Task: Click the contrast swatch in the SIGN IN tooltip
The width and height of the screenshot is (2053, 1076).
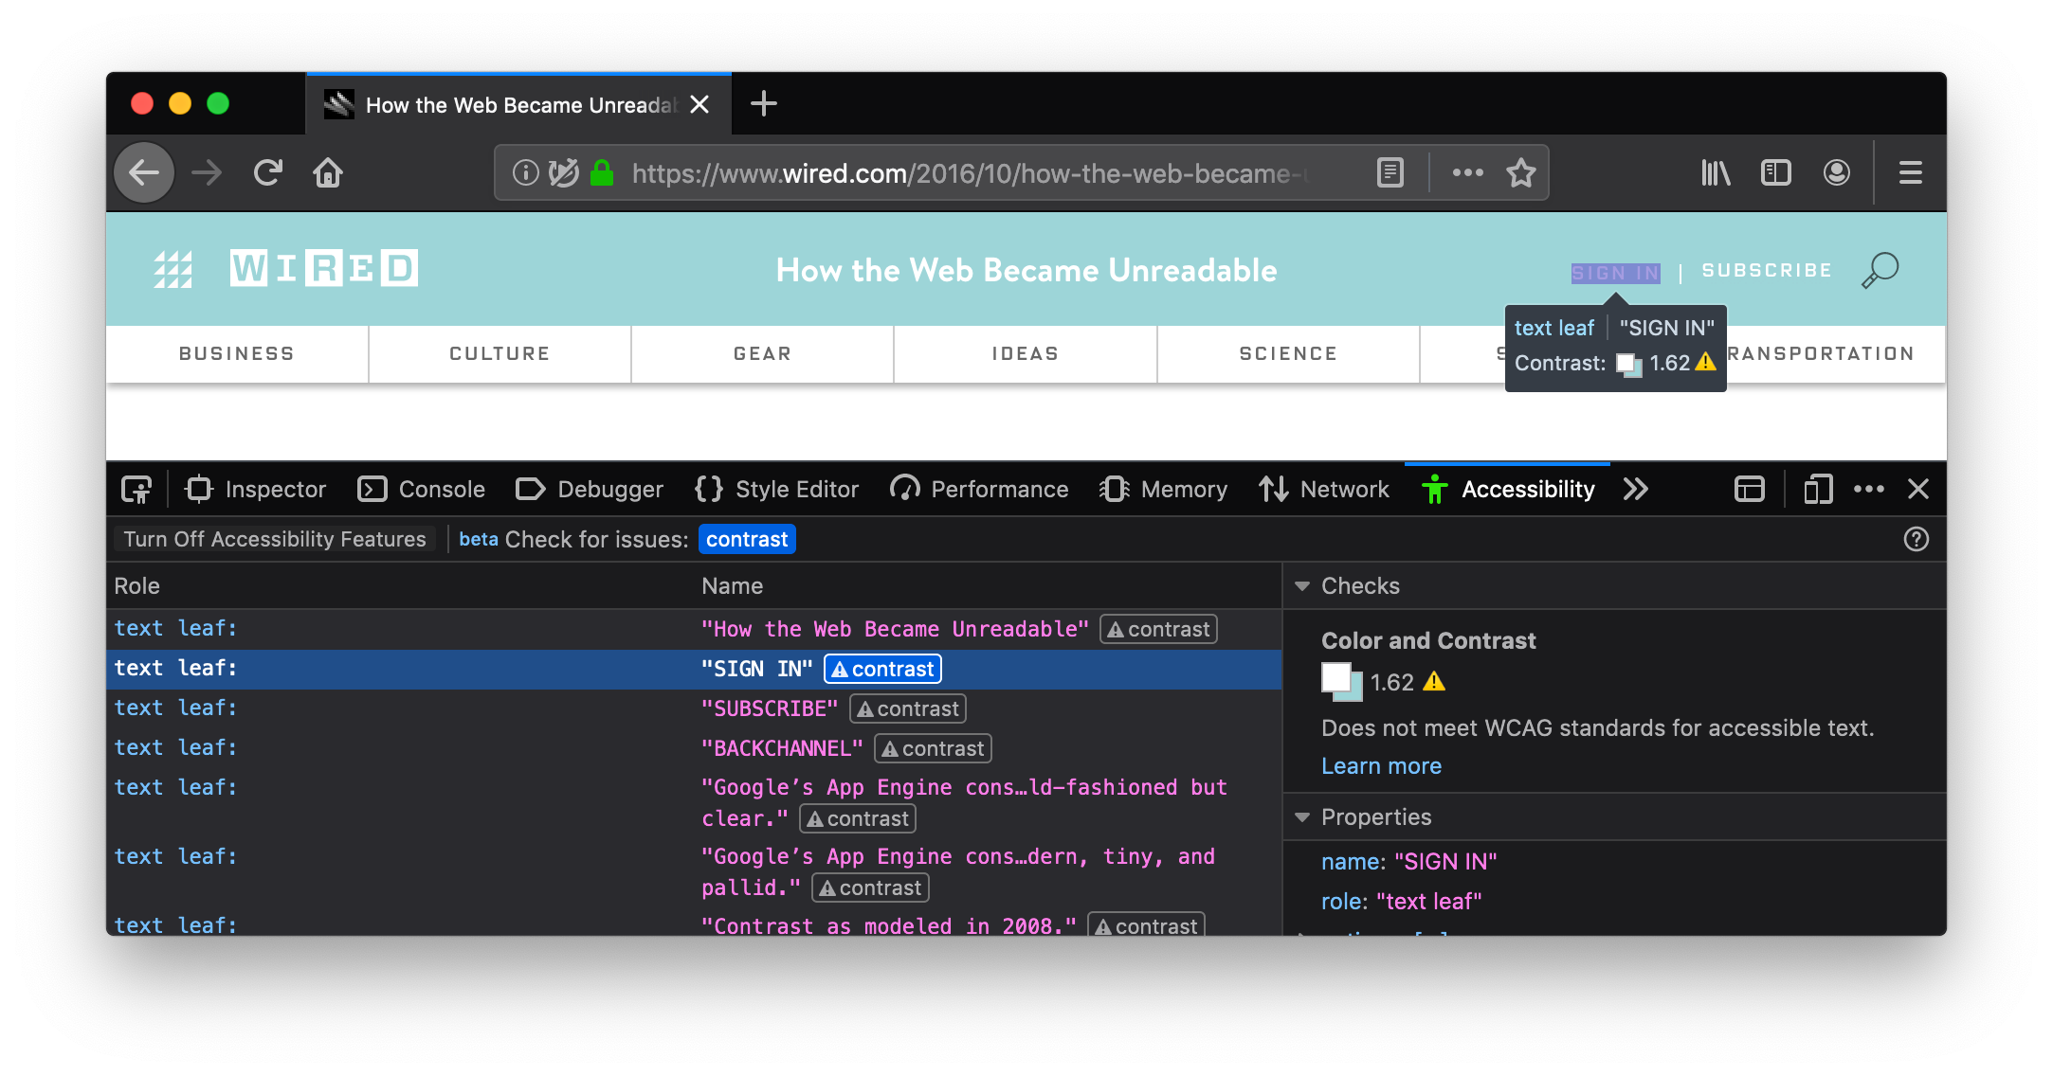Action: click(1628, 364)
